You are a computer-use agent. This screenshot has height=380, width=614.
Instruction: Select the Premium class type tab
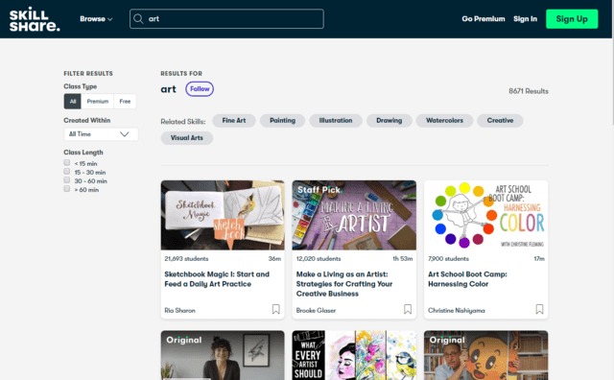click(98, 101)
